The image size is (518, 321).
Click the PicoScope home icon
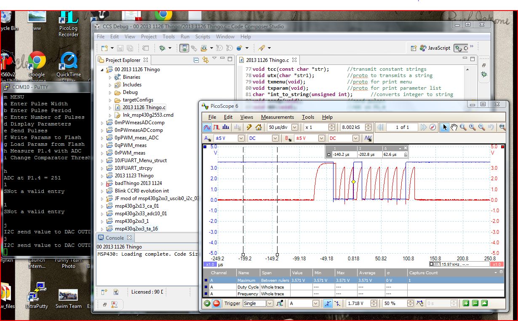tap(258, 127)
